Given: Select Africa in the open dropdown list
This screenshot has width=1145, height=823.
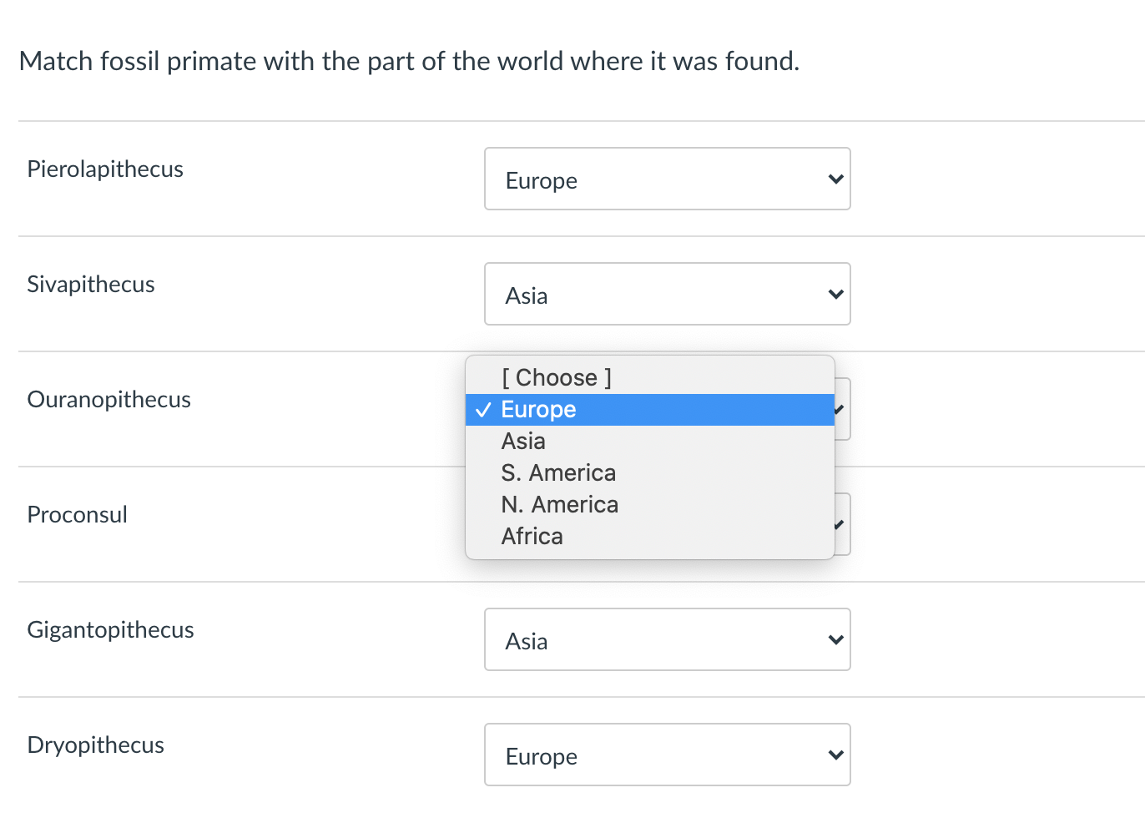Looking at the screenshot, I should (532, 537).
